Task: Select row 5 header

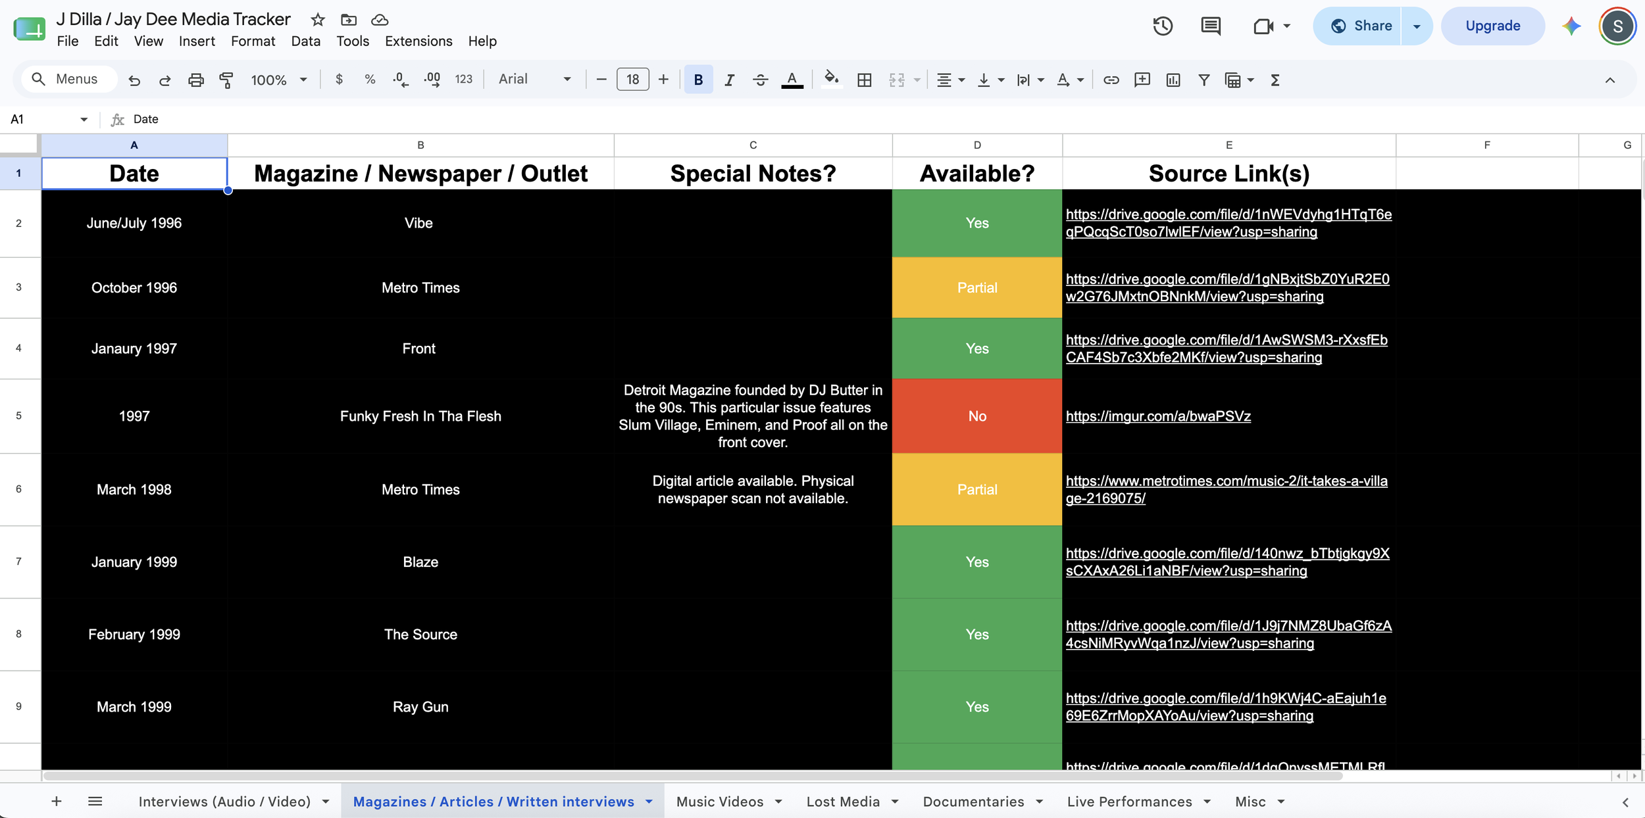Action: (19, 416)
